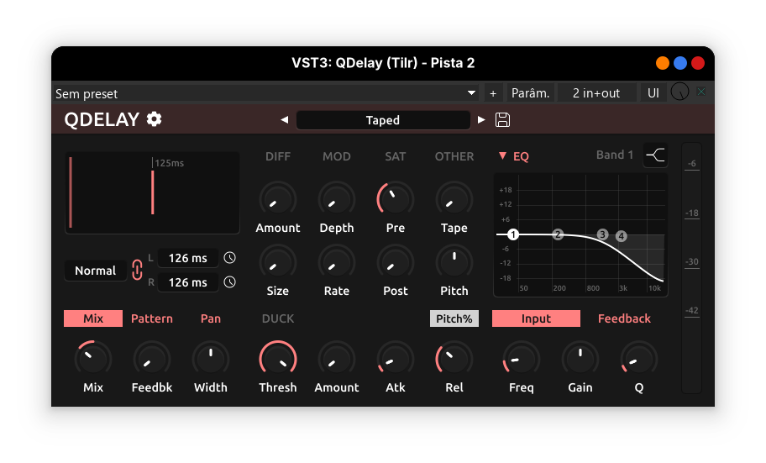
Task: Switch EQ to the Feedback tab
Action: [x=624, y=318]
